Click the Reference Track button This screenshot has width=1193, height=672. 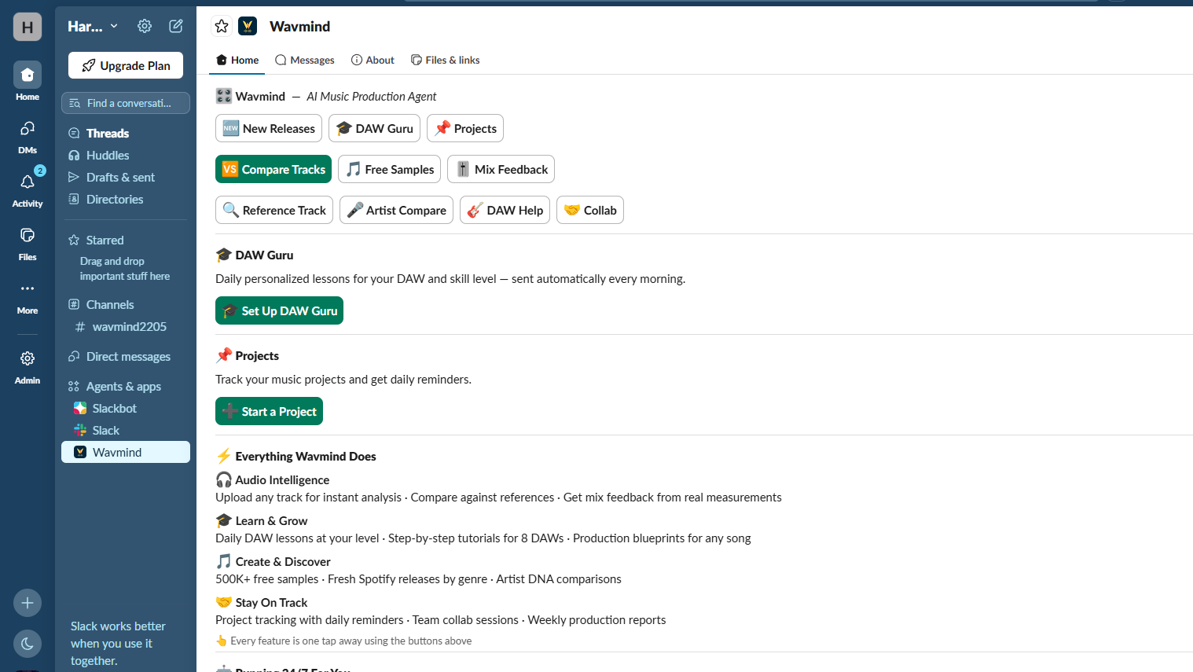point(274,210)
